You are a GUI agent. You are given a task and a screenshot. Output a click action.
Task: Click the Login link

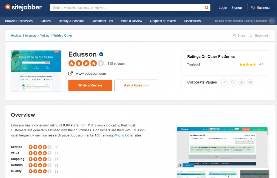(223, 8)
